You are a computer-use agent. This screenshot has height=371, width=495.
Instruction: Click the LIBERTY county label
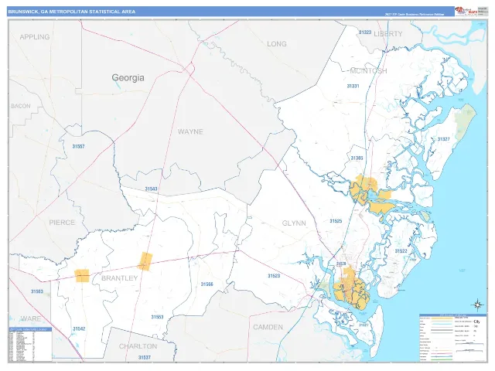tap(388, 34)
